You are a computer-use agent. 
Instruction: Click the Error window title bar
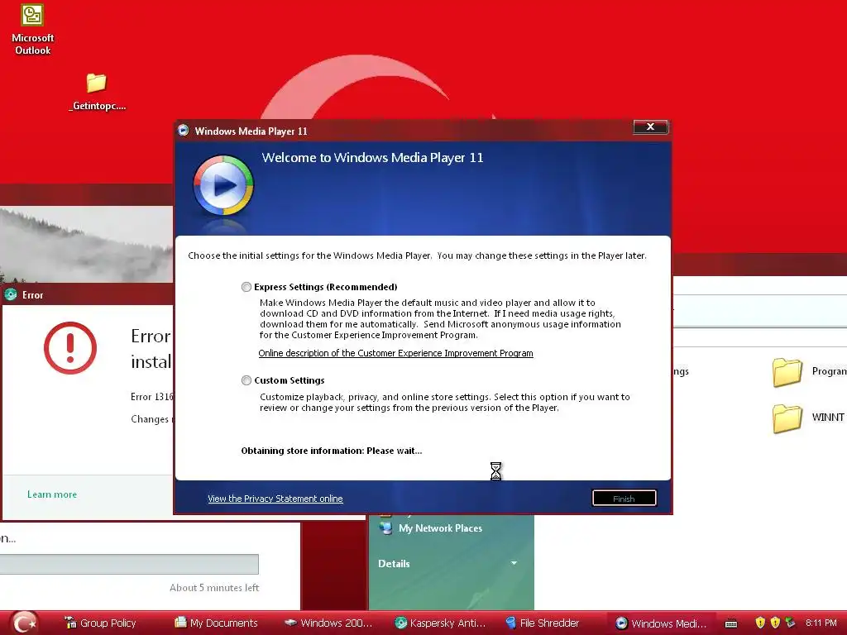point(88,295)
